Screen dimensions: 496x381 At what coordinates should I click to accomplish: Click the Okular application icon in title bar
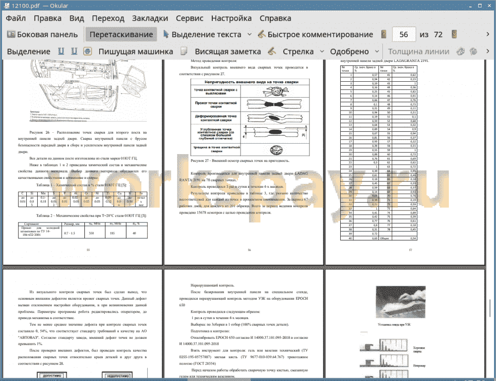[x=6, y=5]
